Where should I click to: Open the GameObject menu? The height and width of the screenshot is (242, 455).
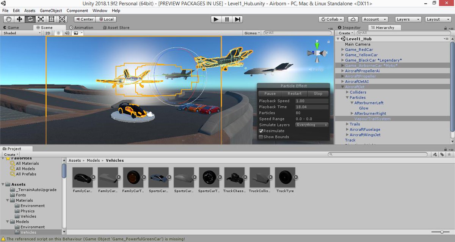tap(51, 11)
